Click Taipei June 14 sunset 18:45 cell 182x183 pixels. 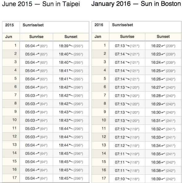click(71, 154)
